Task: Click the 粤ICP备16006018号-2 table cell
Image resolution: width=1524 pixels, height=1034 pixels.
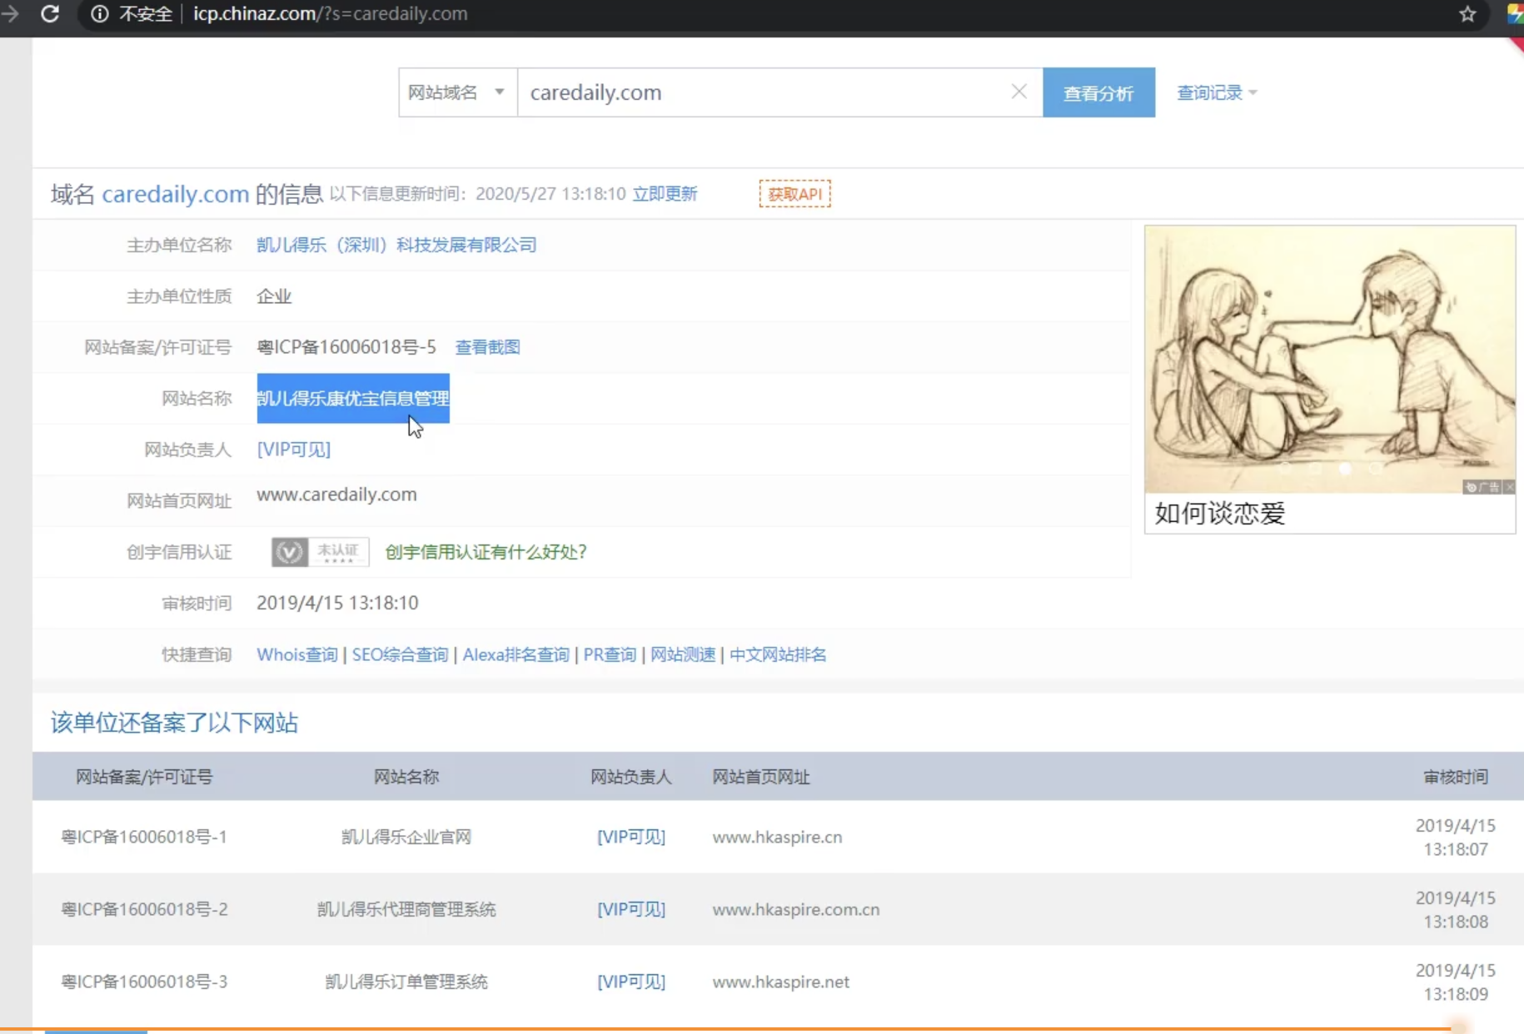Action: [144, 909]
